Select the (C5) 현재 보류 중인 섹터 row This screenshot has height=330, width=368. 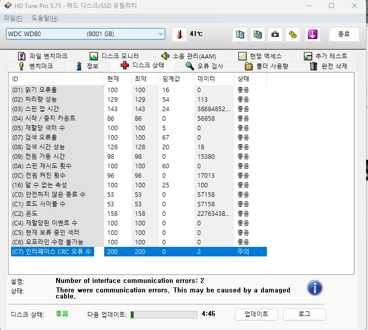[139, 232]
